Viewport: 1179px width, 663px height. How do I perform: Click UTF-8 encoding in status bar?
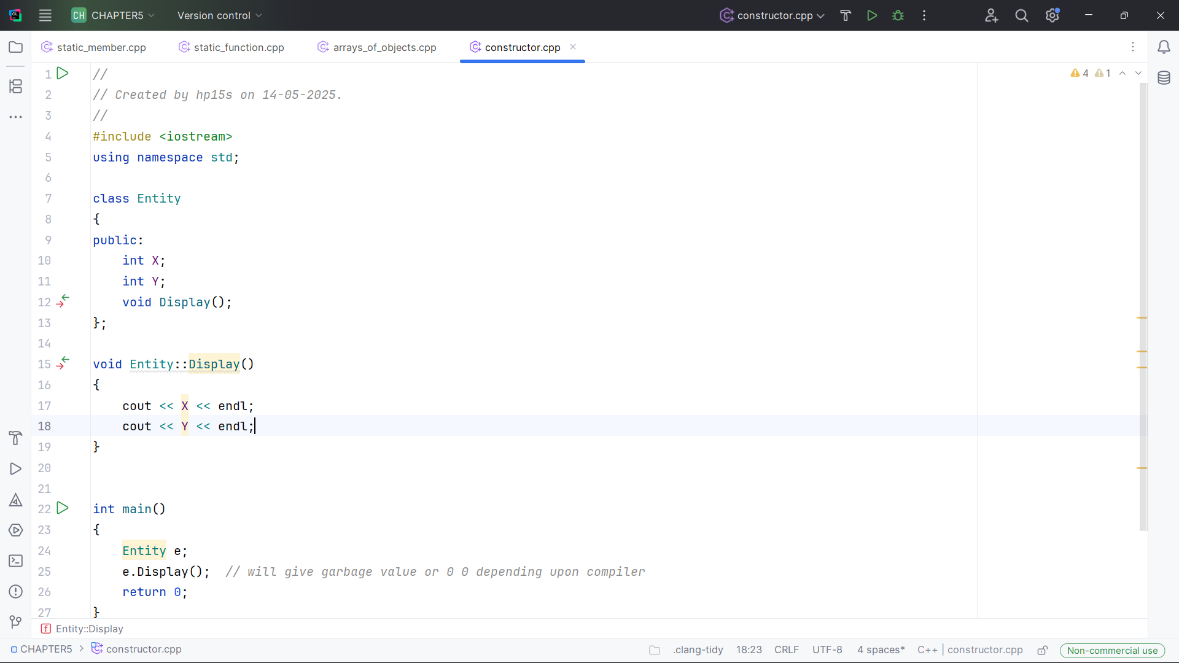tap(827, 649)
